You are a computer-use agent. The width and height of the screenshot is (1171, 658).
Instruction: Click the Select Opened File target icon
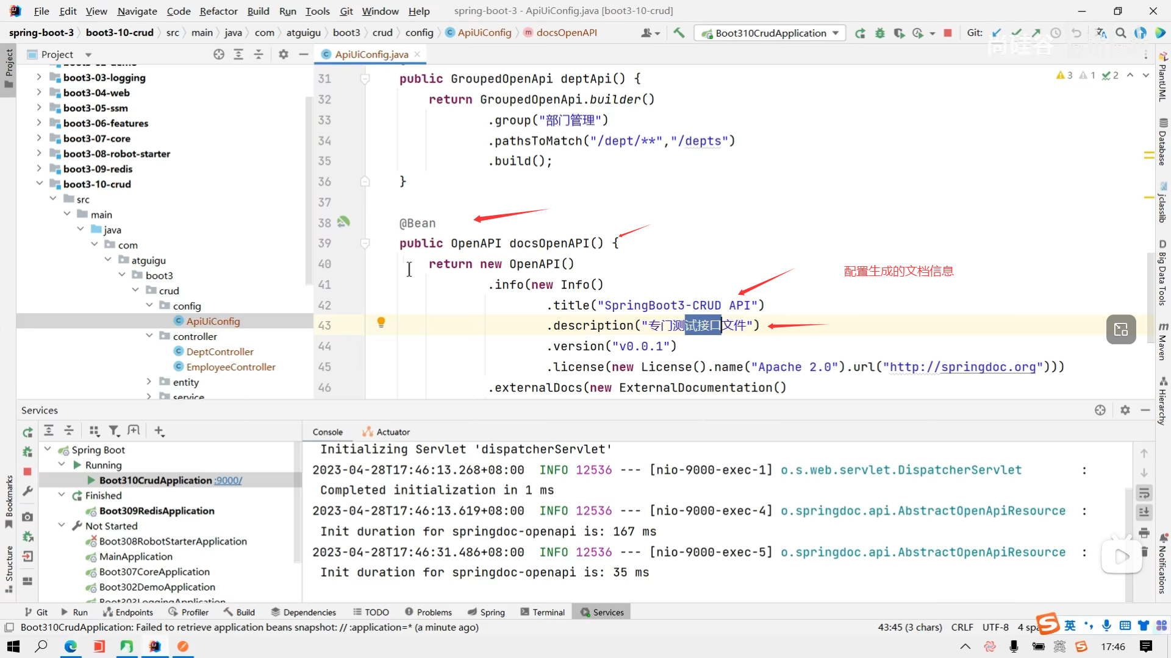pos(219,54)
